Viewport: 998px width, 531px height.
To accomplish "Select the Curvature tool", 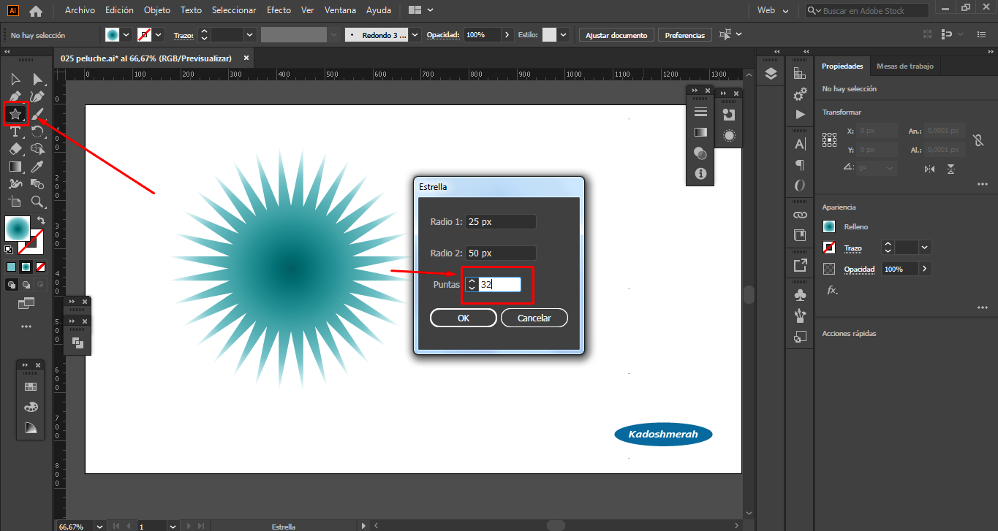I will tap(37, 96).
